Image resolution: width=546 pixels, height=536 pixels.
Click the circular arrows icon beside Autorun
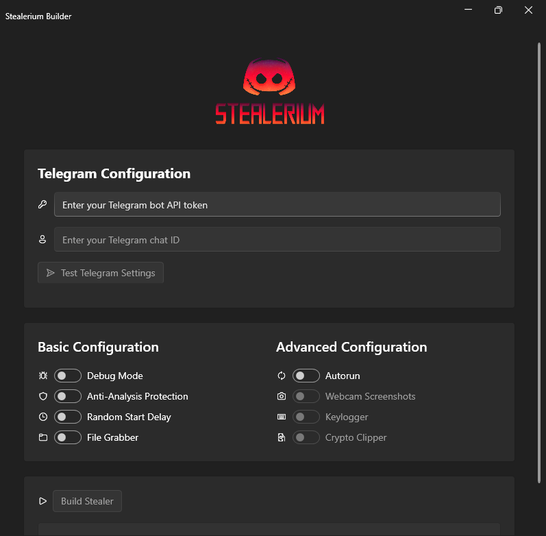click(x=281, y=376)
